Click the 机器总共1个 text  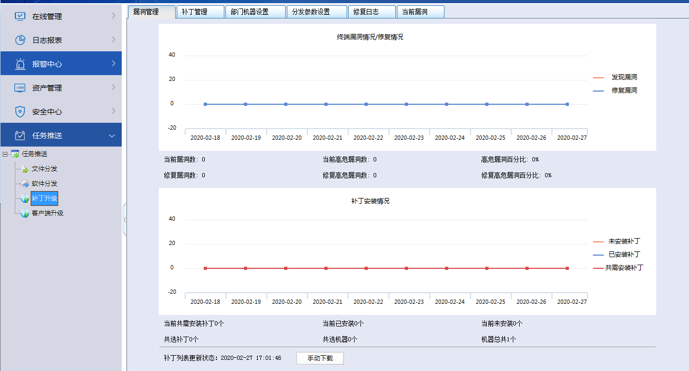click(x=499, y=339)
